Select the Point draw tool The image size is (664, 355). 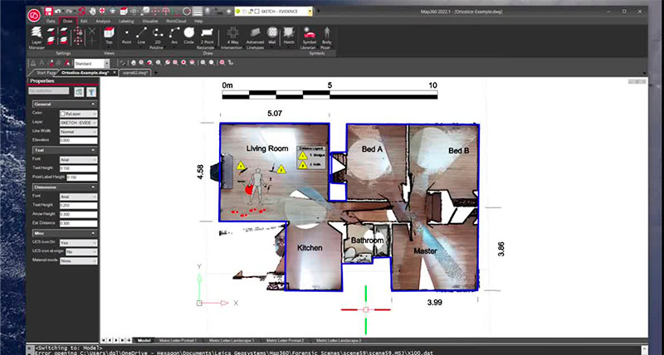tap(128, 35)
